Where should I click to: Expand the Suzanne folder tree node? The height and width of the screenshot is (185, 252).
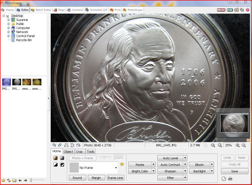pyautogui.click(x=8, y=20)
